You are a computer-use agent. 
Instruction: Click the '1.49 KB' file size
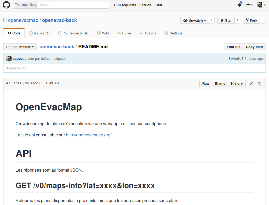52,83
